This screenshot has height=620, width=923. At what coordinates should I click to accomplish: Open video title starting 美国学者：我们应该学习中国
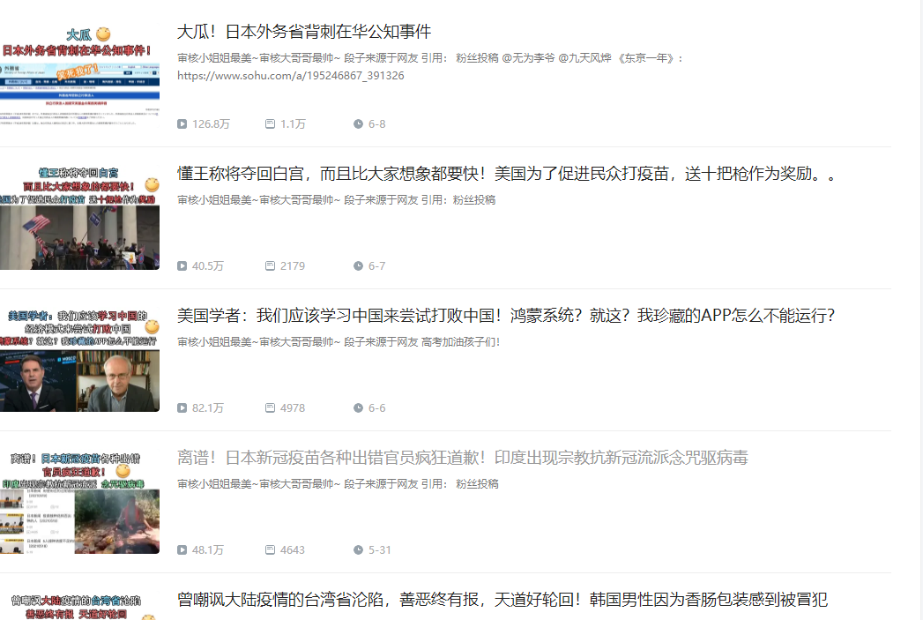[x=506, y=316]
